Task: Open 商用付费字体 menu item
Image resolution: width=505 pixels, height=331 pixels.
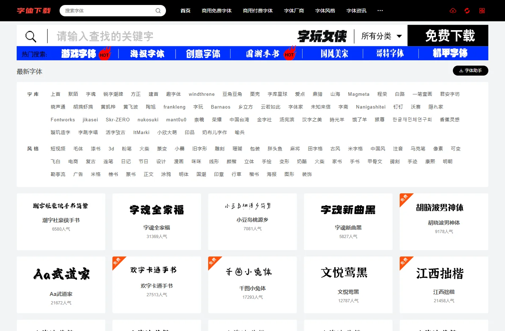Action: [x=258, y=11]
